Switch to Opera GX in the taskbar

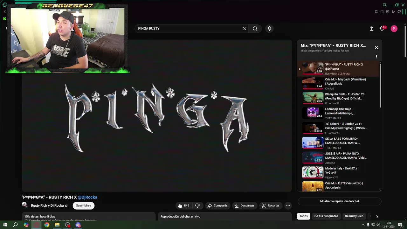click(x=37, y=225)
